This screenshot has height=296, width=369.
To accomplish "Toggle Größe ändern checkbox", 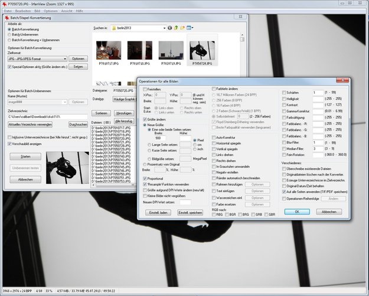I will 145,119.
